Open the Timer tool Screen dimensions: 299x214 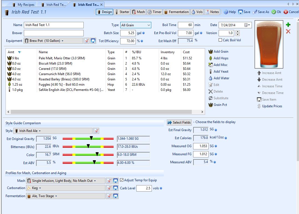coord(155,12)
